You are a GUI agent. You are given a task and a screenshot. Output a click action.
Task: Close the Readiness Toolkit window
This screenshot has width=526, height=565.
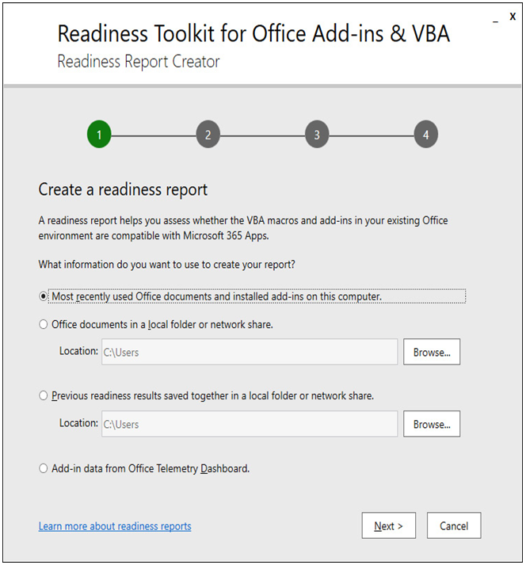click(x=513, y=16)
